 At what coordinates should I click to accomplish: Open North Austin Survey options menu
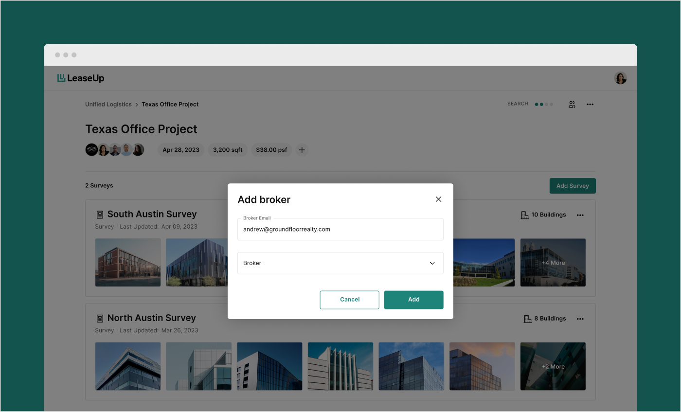pos(580,319)
